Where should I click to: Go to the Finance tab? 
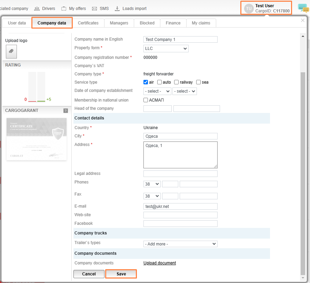click(173, 23)
